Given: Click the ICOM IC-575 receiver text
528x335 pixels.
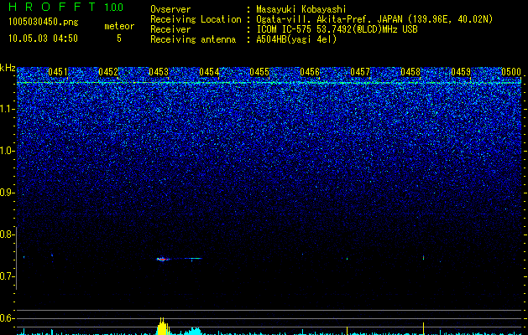Looking at the screenshot, I should (337, 29).
